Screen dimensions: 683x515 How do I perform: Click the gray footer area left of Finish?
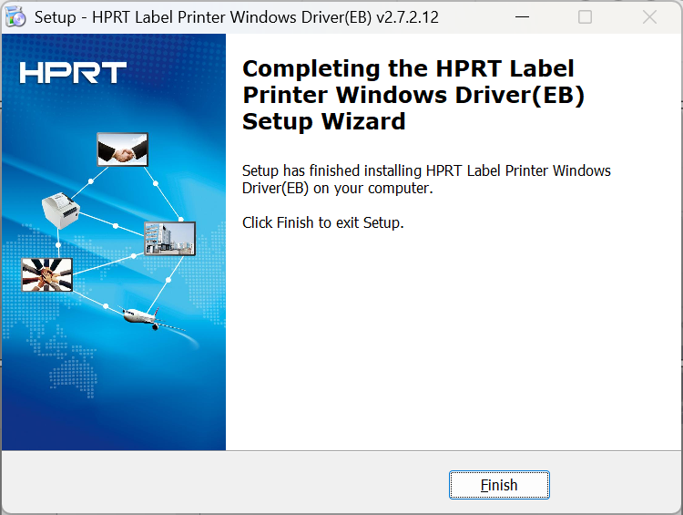pos(228,484)
